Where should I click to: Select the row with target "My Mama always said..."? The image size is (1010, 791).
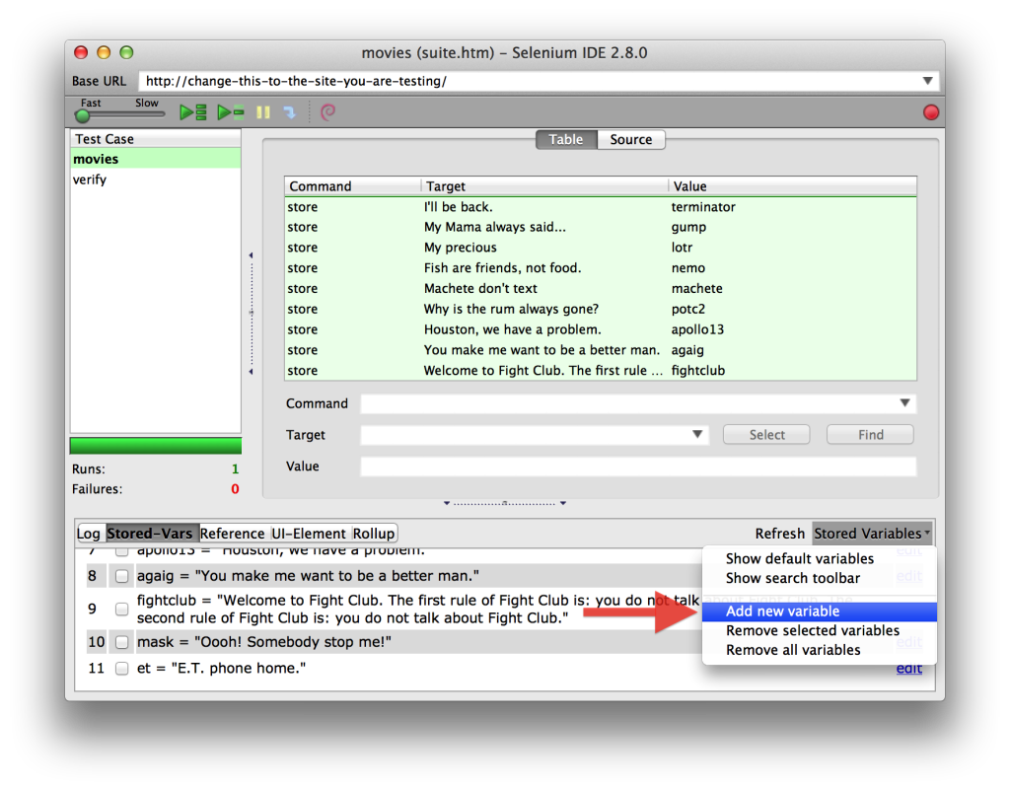click(601, 228)
